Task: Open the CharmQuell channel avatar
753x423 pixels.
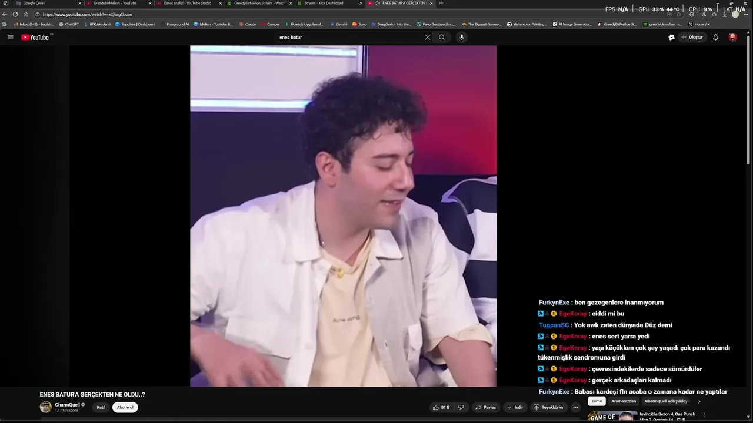Action: (x=45, y=407)
